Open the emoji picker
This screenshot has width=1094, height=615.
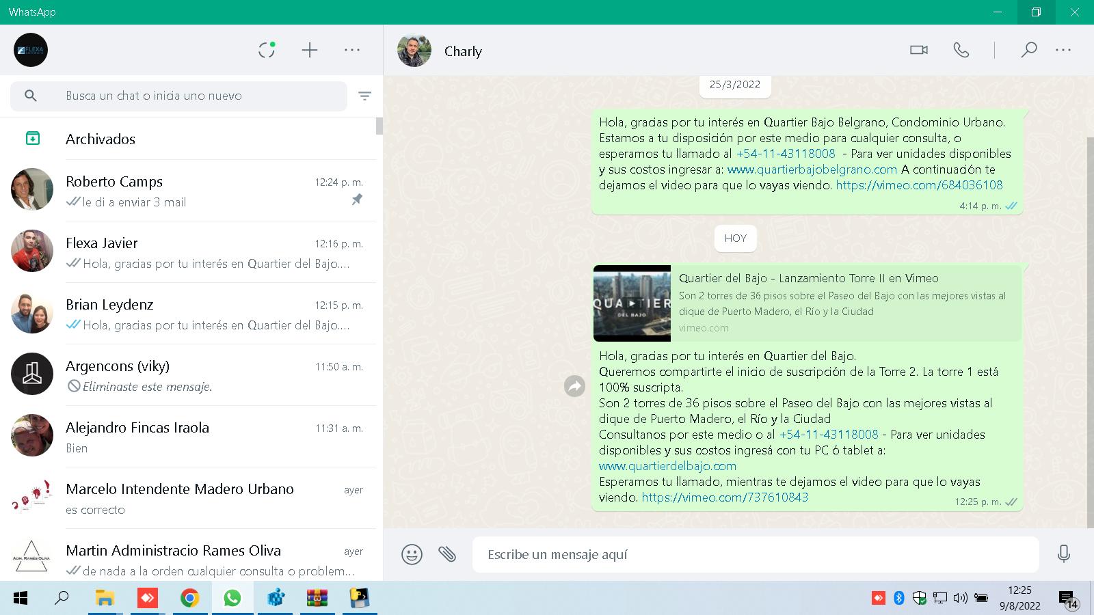(412, 554)
